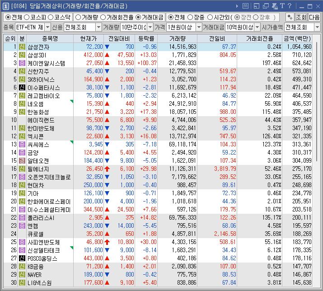323x291 pixels.
Task: Click the vertical scrollbar thumb of the table
Action: 317,102
